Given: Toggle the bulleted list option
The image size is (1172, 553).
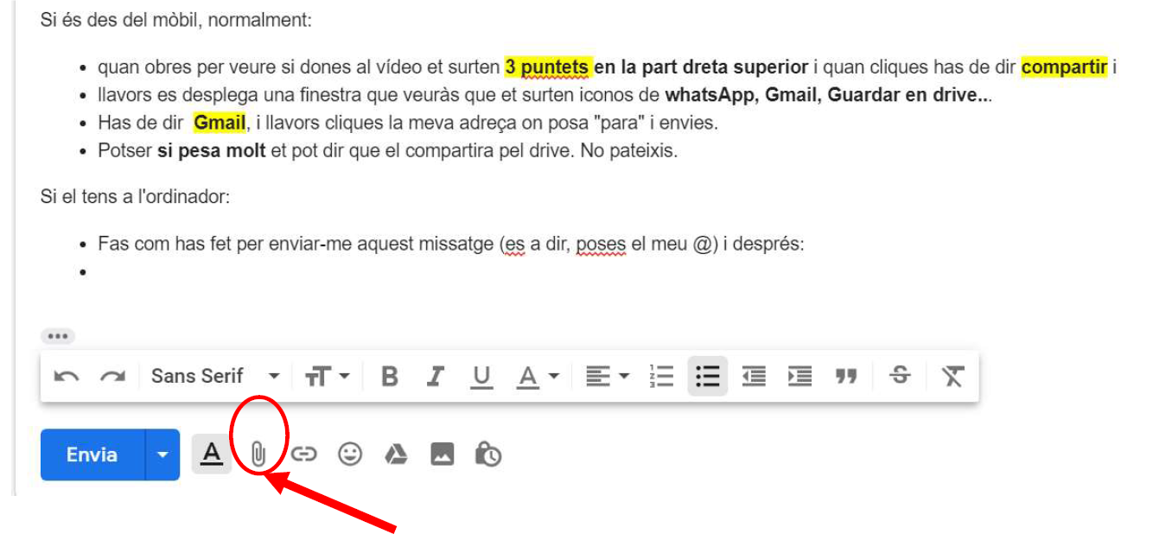Looking at the screenshot, I should 708,377.
